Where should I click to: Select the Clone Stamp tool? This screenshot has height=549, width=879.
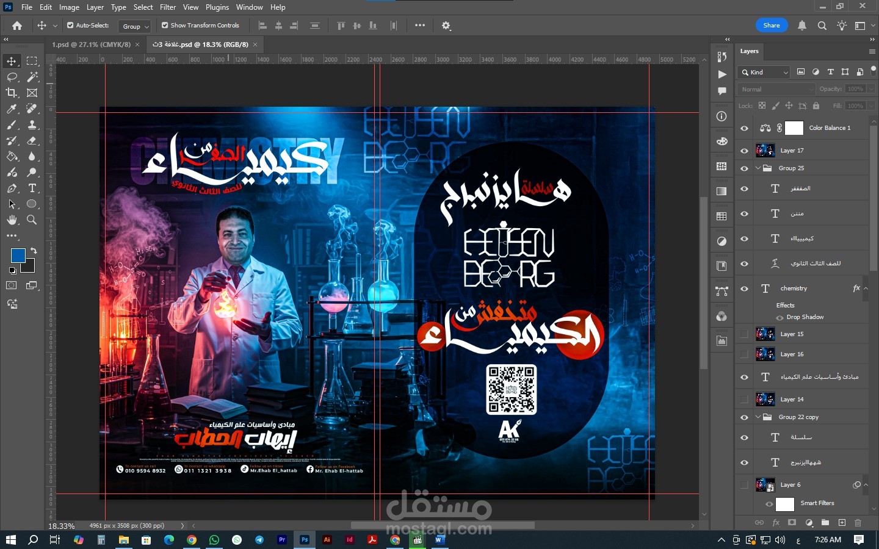32,124
